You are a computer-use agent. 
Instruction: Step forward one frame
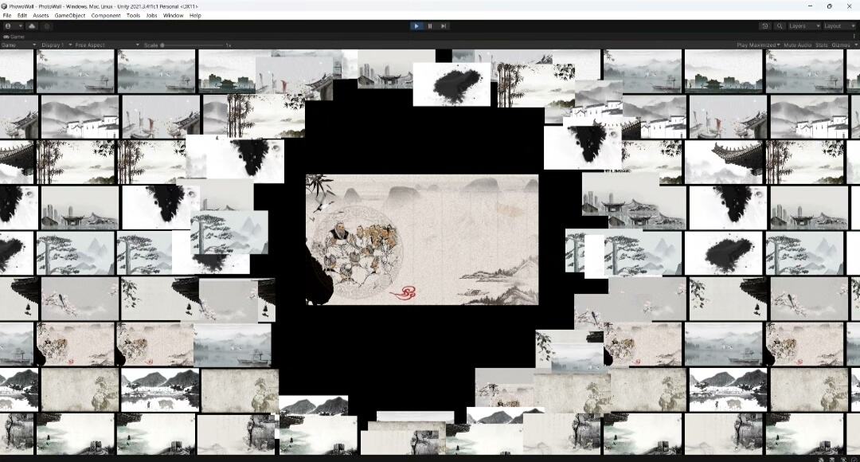tap(444, 25)
